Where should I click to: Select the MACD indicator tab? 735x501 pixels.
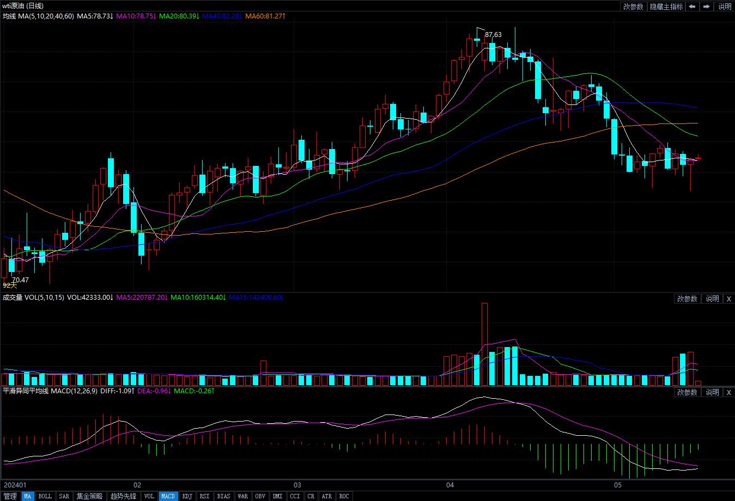[168, 496]
